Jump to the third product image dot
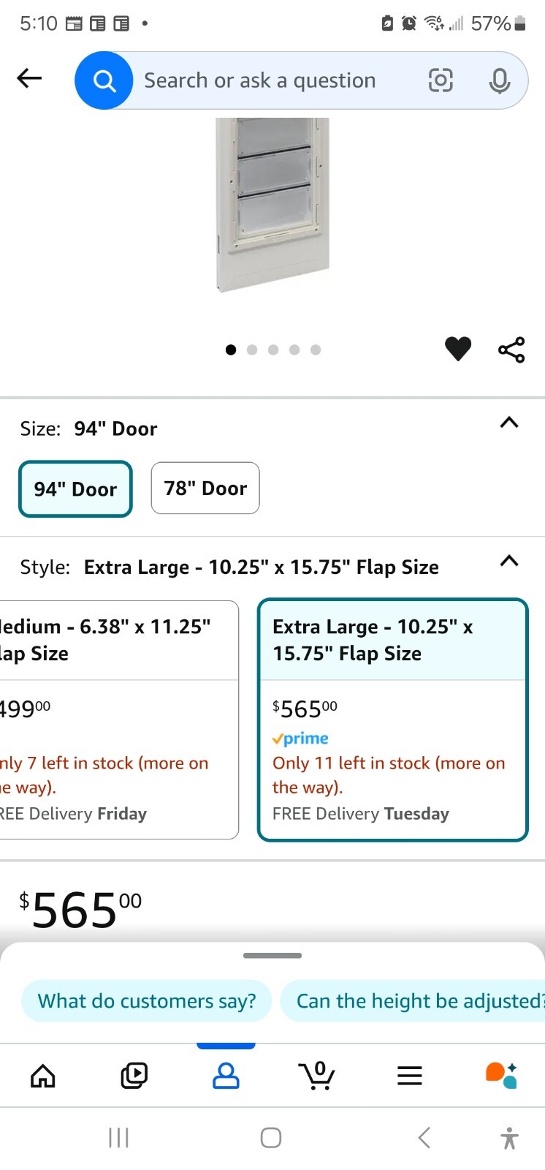This screenshot has width=545, height=1170. coord(273,350)
